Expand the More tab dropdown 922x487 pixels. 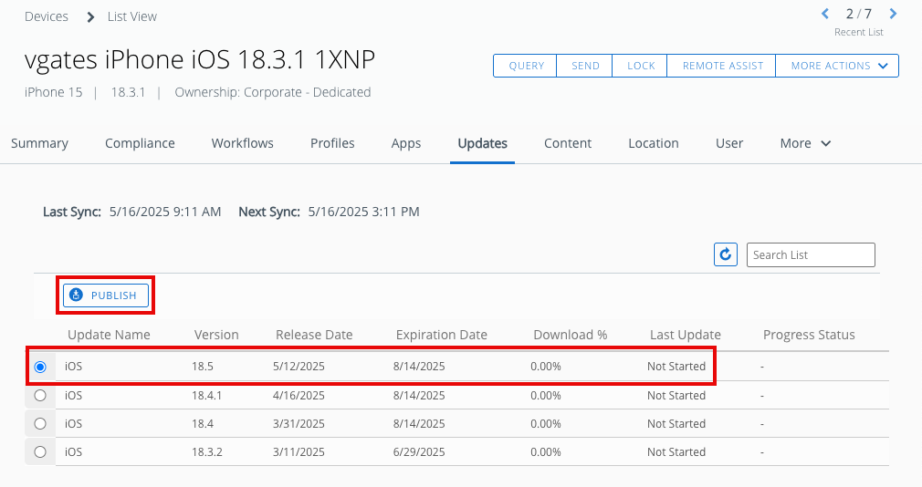tap(805, 143)
